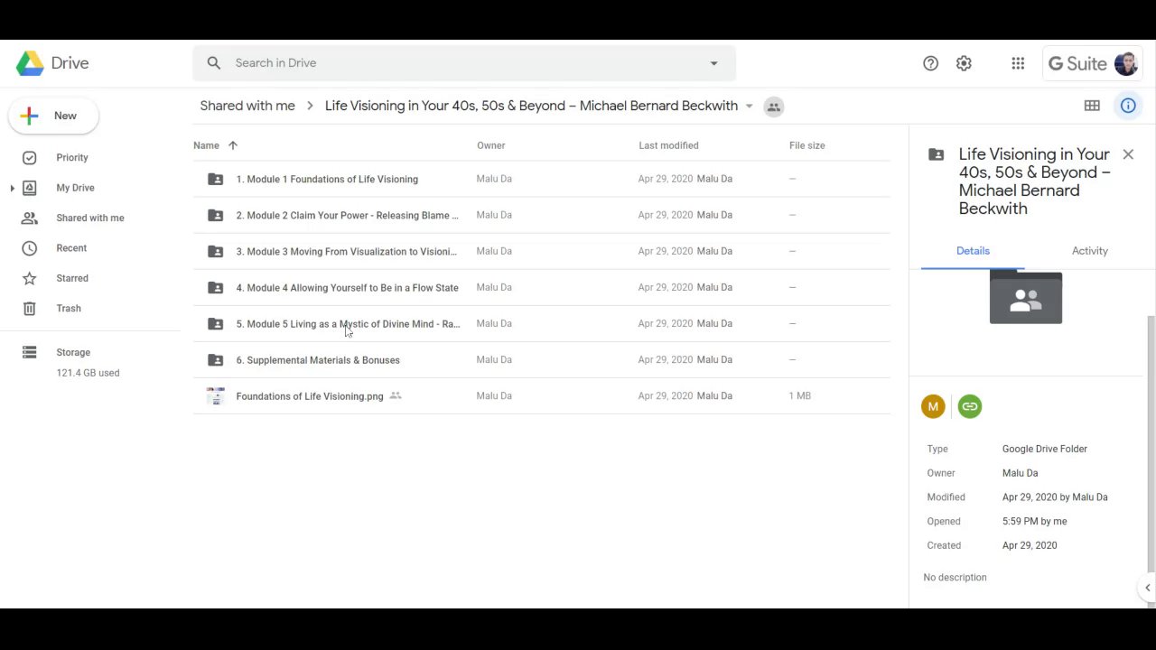
Task: Select the Module 3 Moving From Visualization folder icon
Action: (215, 251)
